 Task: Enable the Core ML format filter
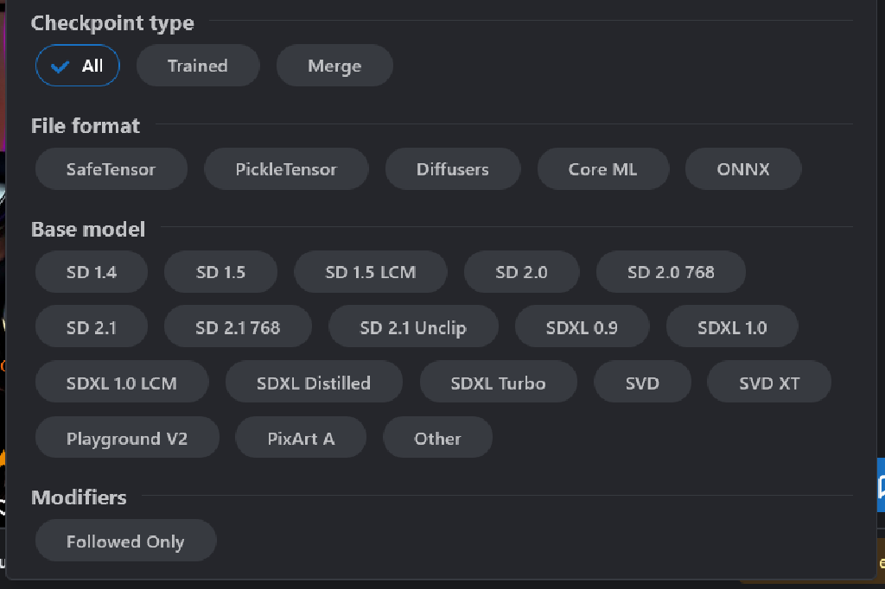[602, 168]
